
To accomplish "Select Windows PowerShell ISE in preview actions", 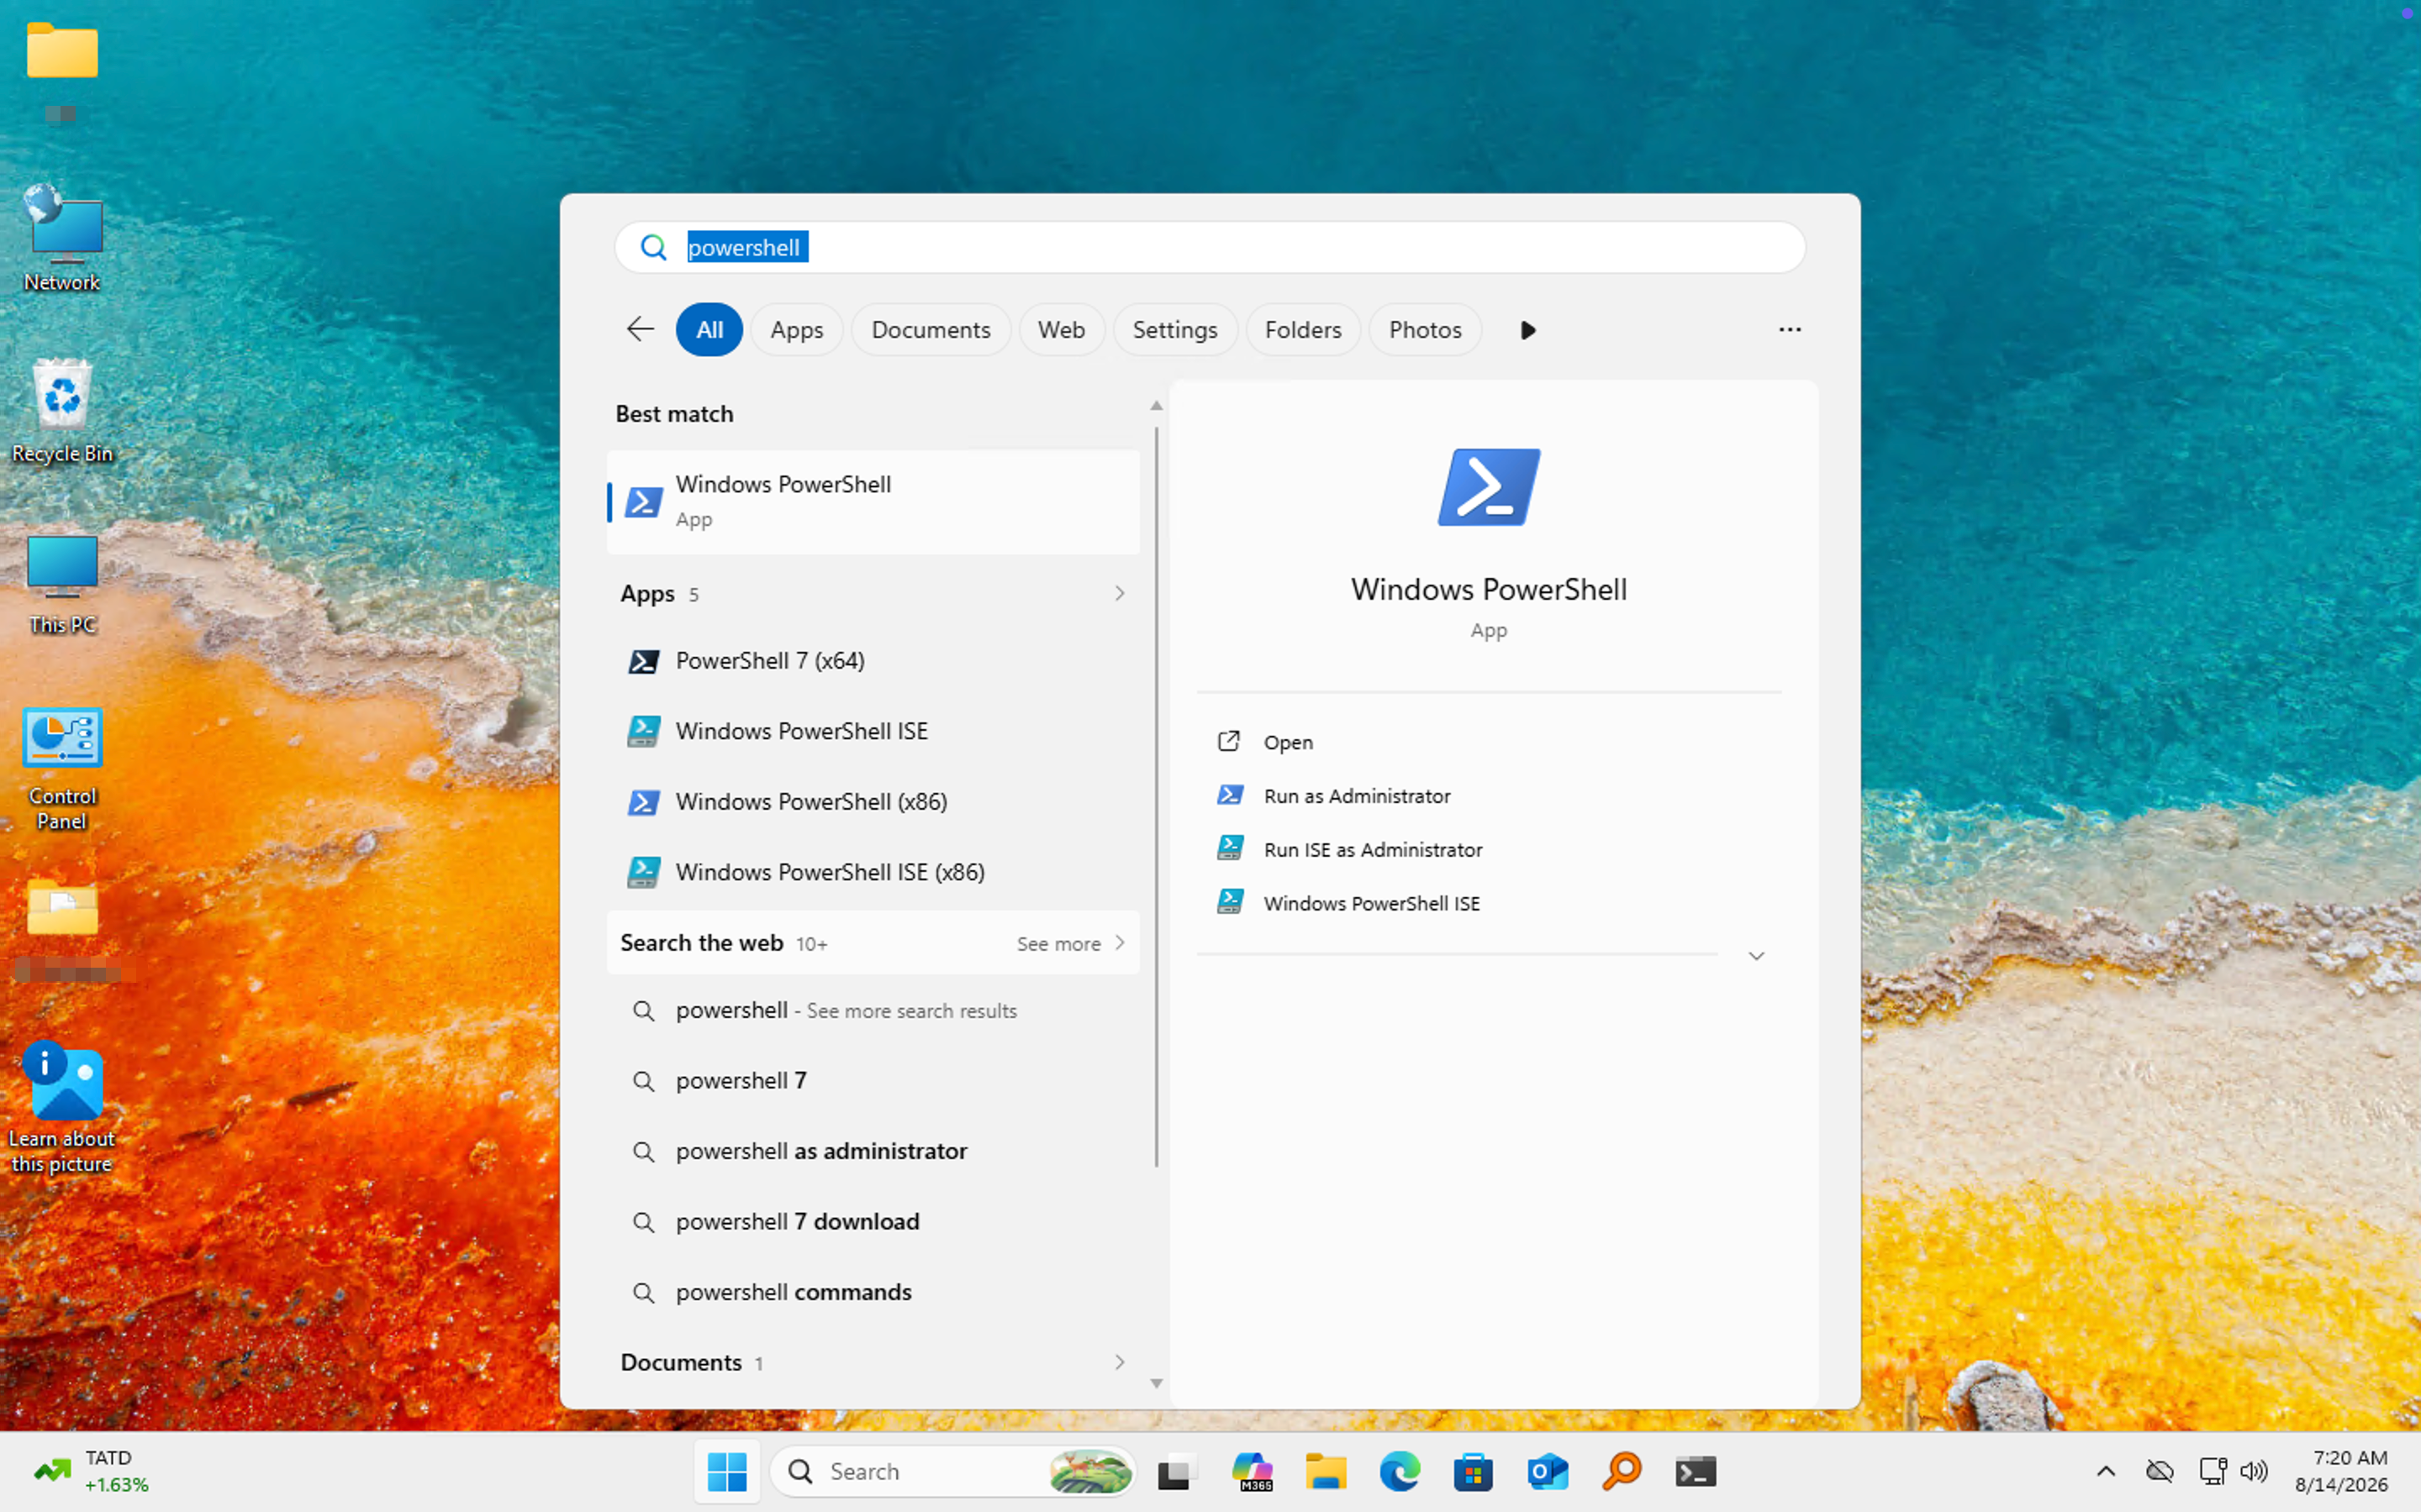I will 1489,903.
